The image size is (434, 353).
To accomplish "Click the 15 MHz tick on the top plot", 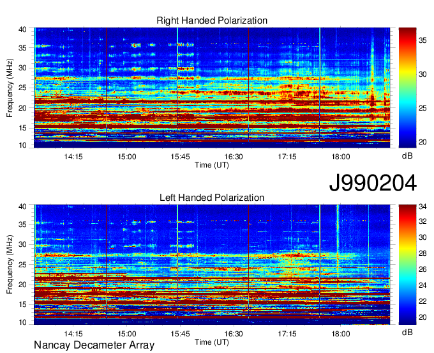I will coord(22,128).
